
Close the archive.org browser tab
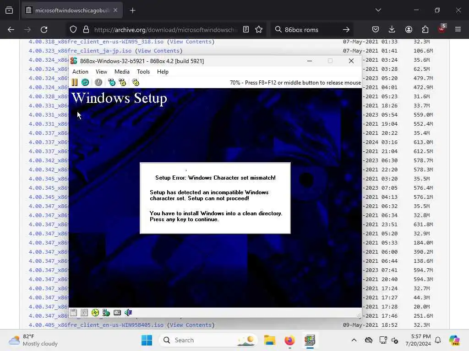point(115,11)
